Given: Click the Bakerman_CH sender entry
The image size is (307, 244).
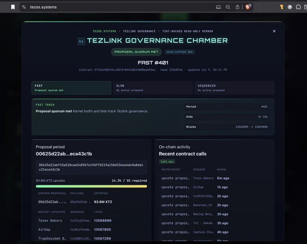Looking at the screenshot, I should (x=203, y=205).
